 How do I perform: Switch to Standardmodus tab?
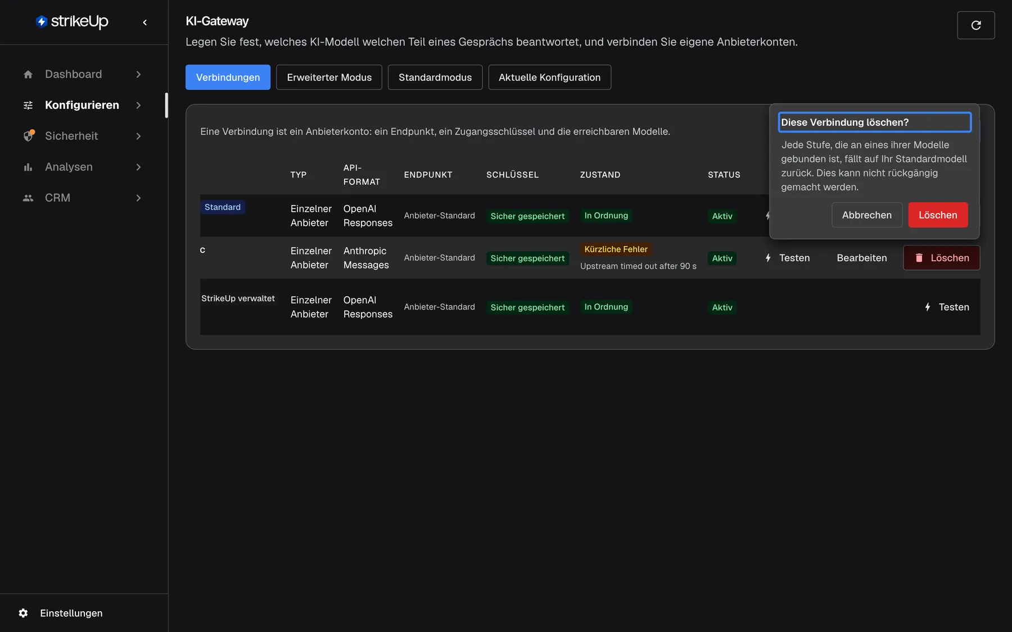435,77
